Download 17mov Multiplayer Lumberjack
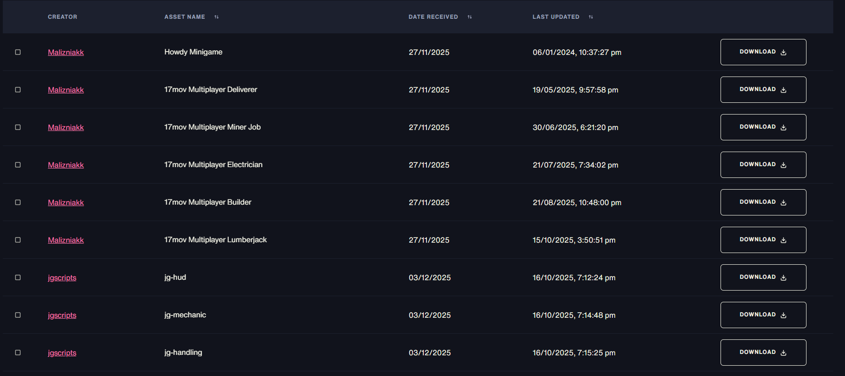 tap(763, 240)
